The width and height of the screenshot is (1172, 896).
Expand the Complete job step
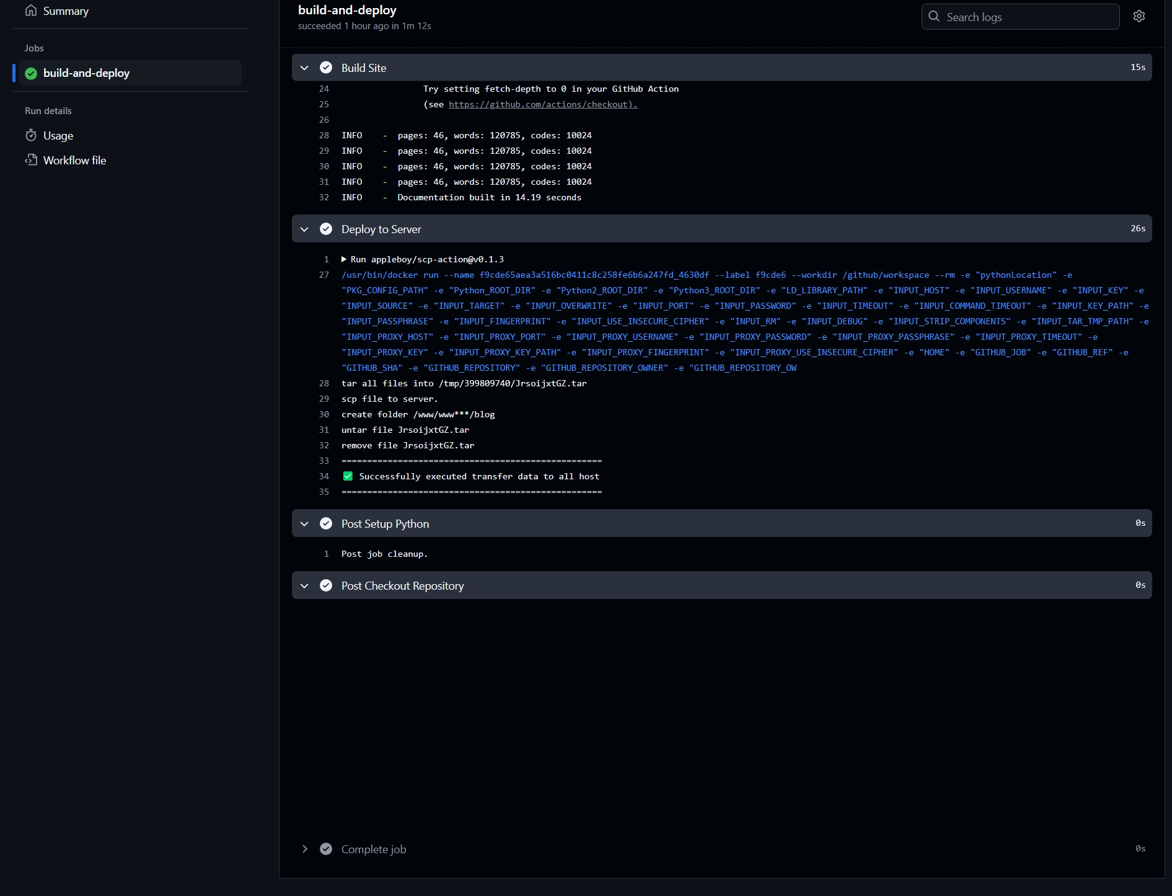[x=304, y=849]
